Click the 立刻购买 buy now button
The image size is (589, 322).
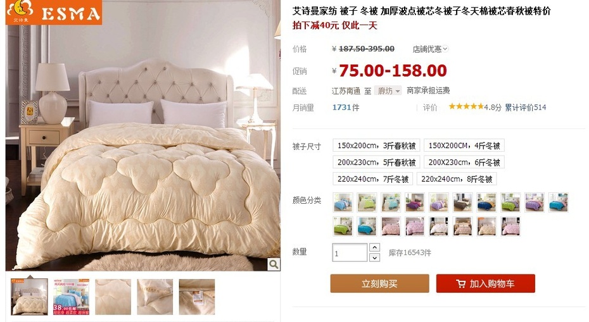tap(380, 283)
